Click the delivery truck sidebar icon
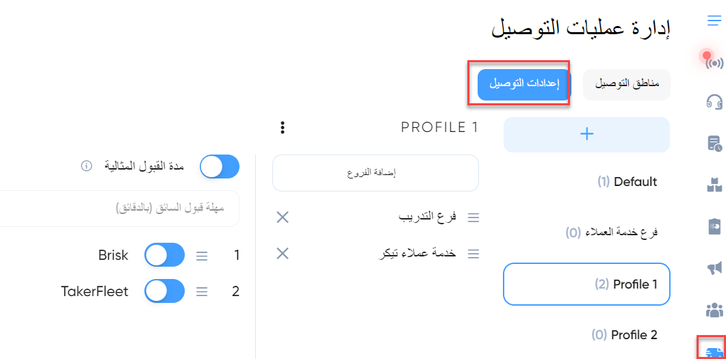Viewport: 726px width, 359px height. (x=713, y=351)
